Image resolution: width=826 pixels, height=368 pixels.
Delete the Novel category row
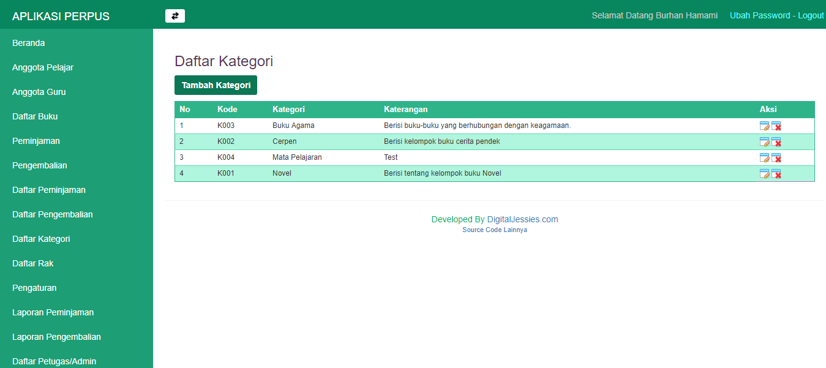pos(776,174)
